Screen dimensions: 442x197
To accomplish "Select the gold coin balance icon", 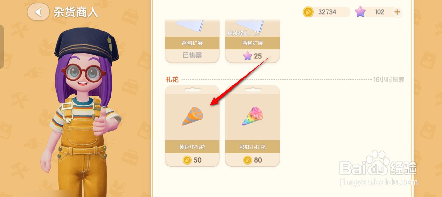I will click(x=308, y=12).
